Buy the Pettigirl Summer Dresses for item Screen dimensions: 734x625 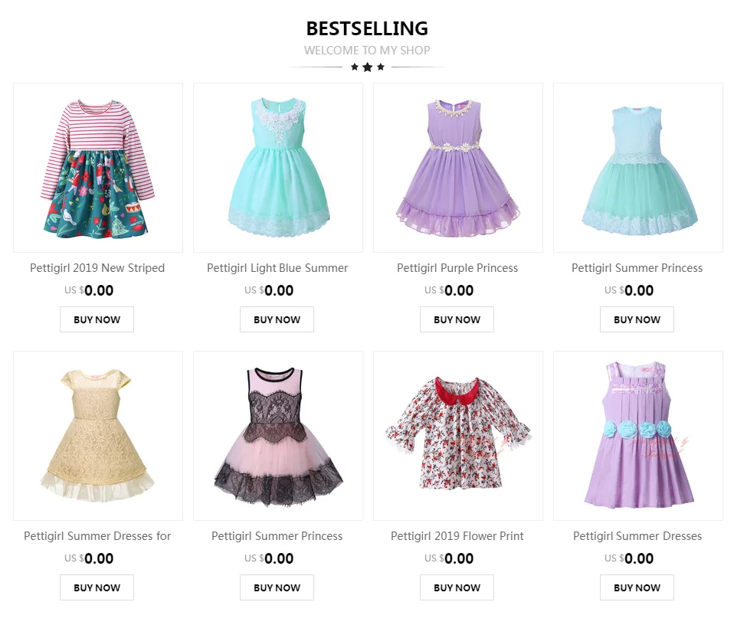(x=97, y=587)
